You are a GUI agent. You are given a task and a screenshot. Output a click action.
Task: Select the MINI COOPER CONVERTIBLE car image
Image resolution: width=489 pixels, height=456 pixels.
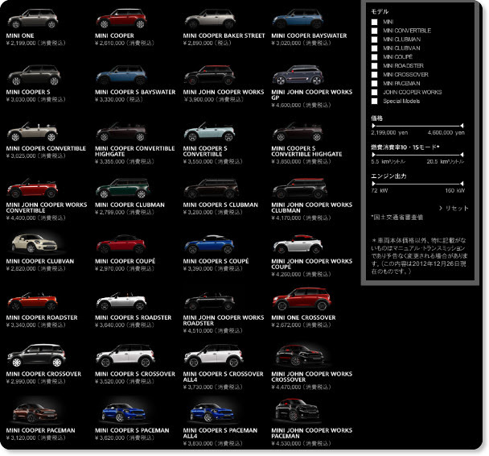point(32,132)
